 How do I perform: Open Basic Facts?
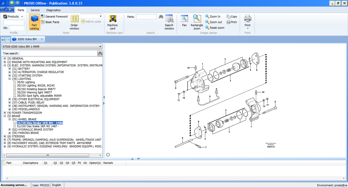tap(50, 22)
